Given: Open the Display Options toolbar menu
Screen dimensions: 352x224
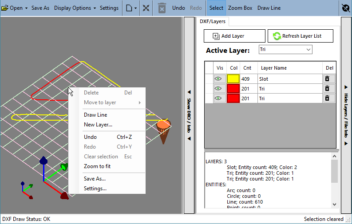Looking at the screenshot, I should pos(75,8).
